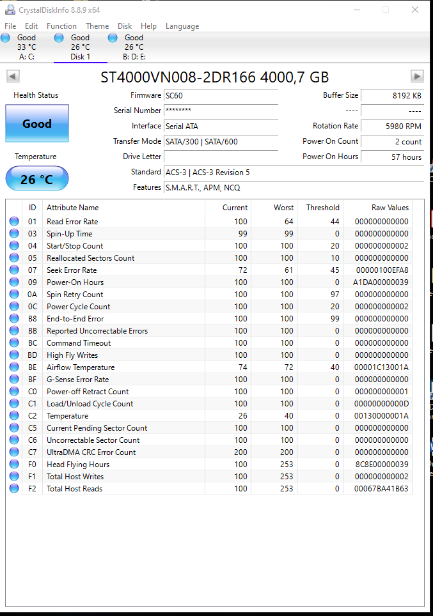
Task: Click the status orb of Spin-Up Time
Action: pos(14,233)
